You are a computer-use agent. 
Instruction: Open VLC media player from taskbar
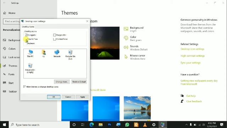tap(145, 125)
